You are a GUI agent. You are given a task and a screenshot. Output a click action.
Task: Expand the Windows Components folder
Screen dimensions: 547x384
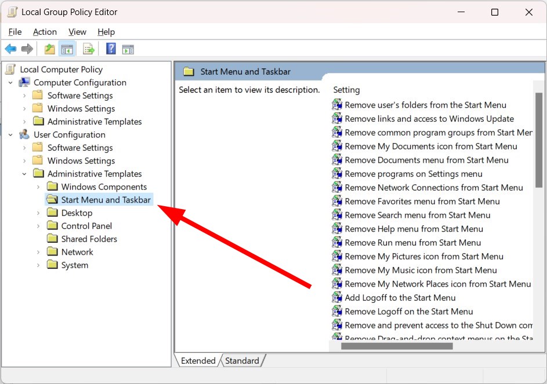coord(38,187)
